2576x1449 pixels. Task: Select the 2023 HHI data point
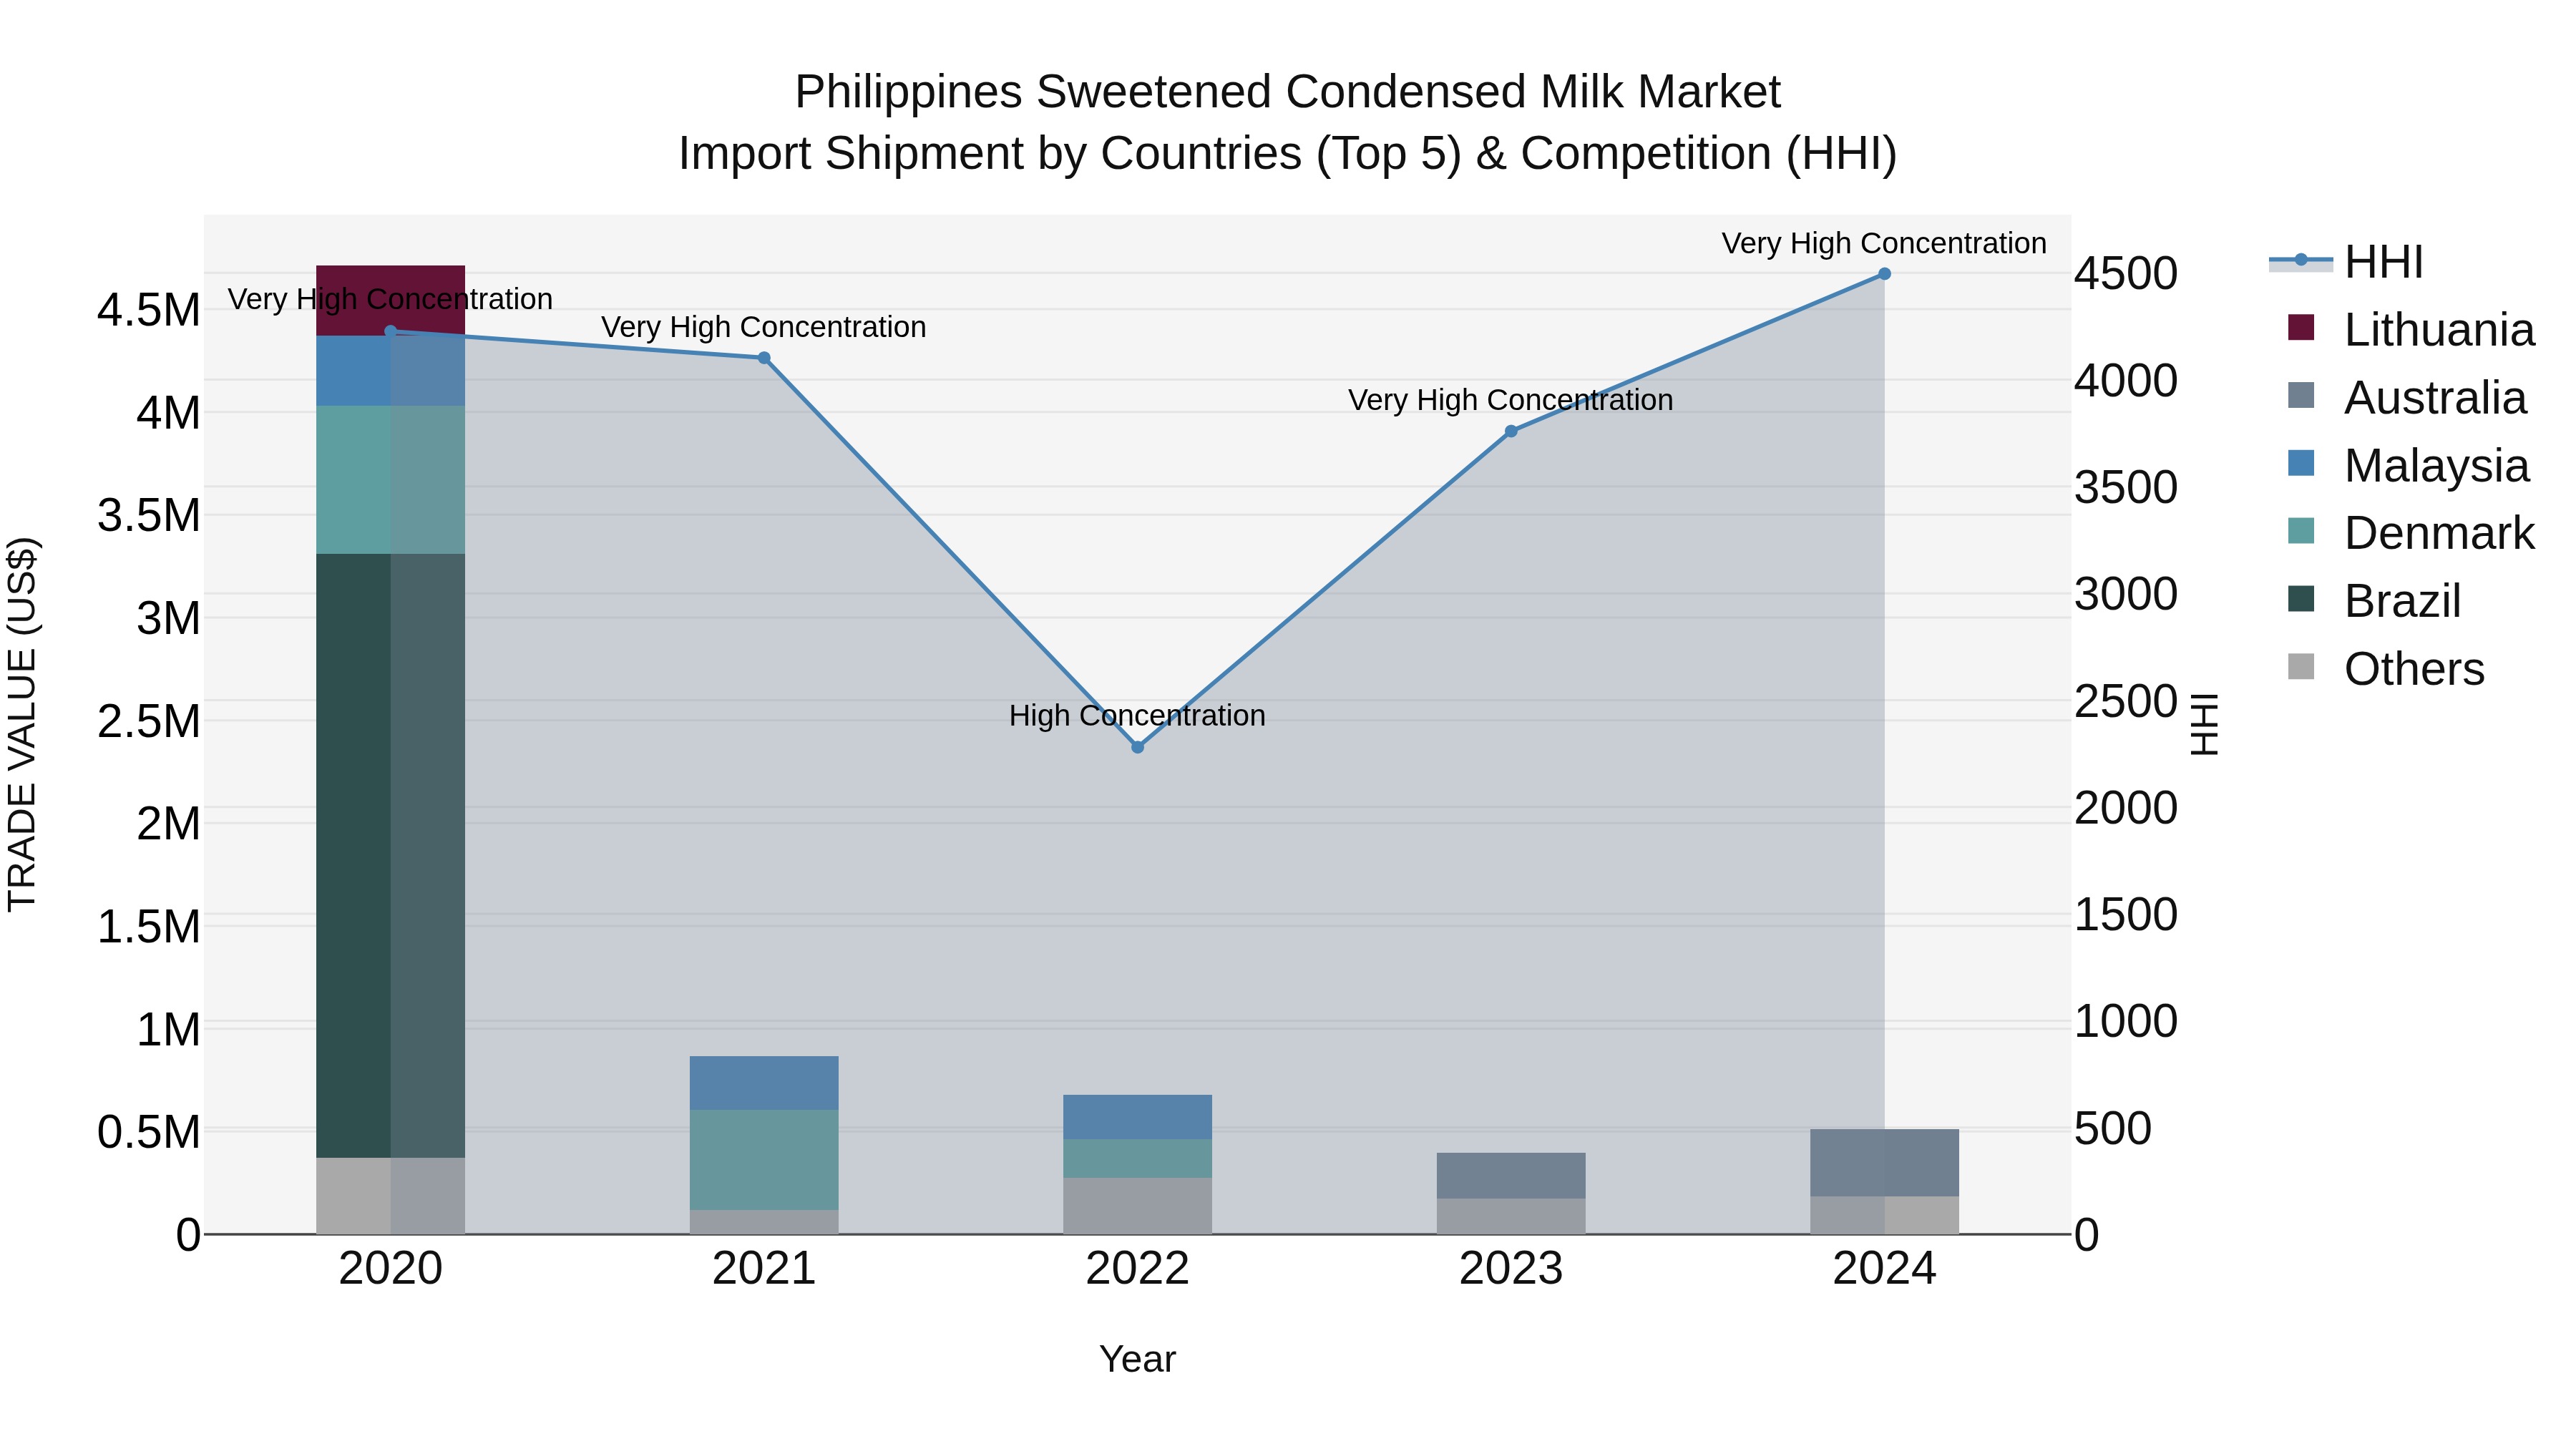(x=1511, y=431)
